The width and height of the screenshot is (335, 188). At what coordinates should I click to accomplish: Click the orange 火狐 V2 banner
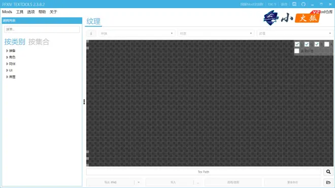(308, 17)
